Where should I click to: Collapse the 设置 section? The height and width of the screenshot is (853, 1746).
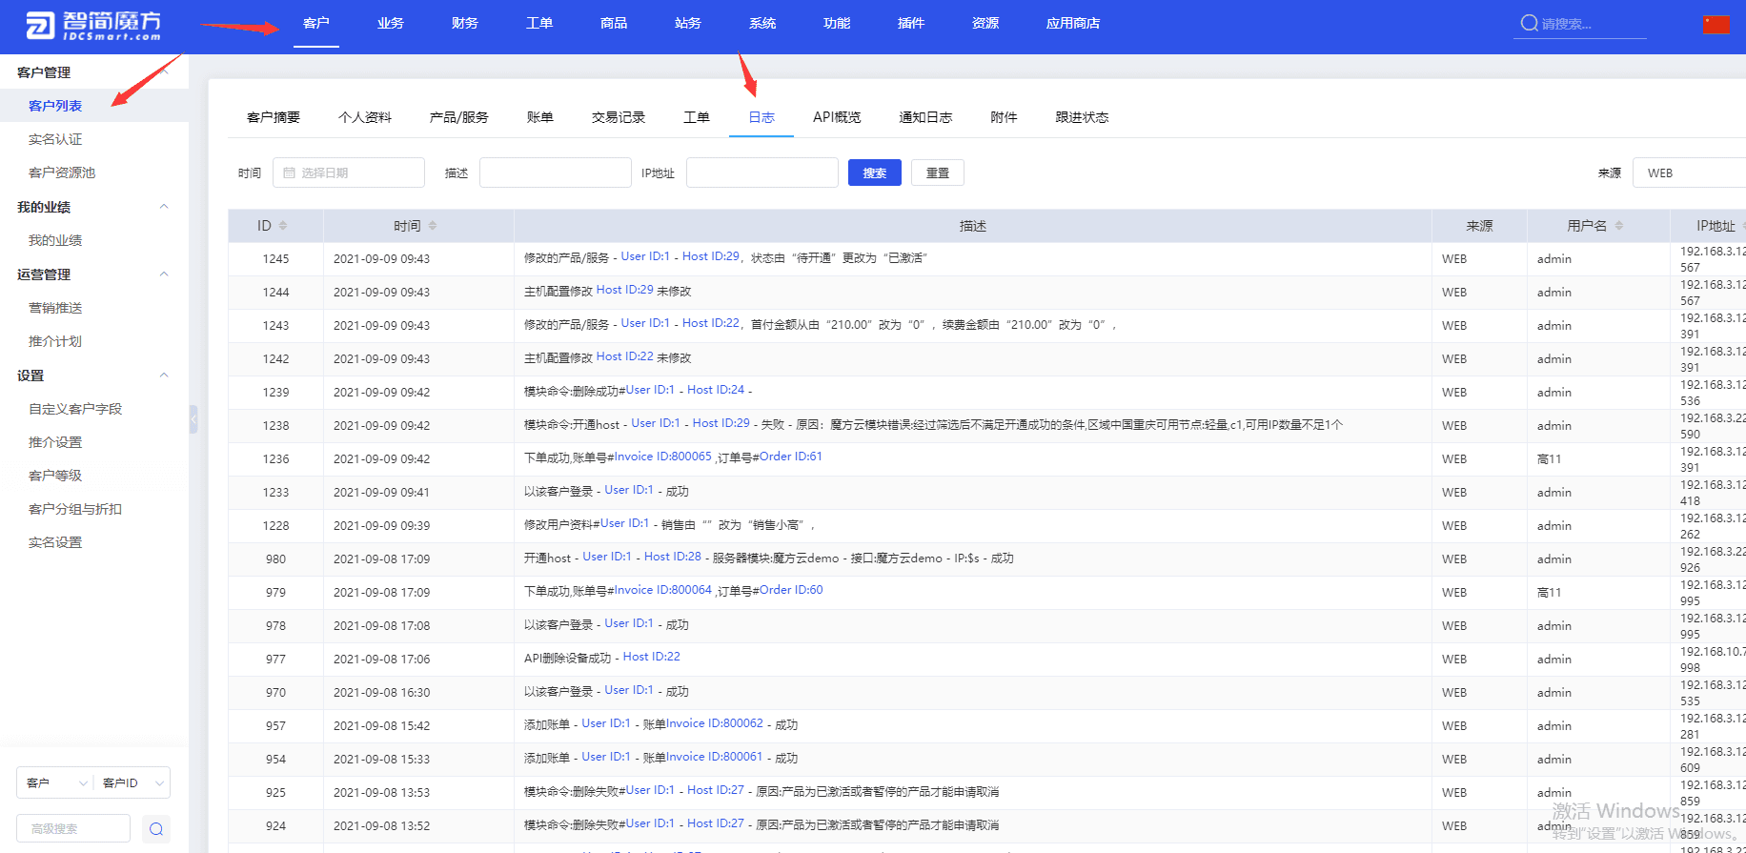click(164, 376)
